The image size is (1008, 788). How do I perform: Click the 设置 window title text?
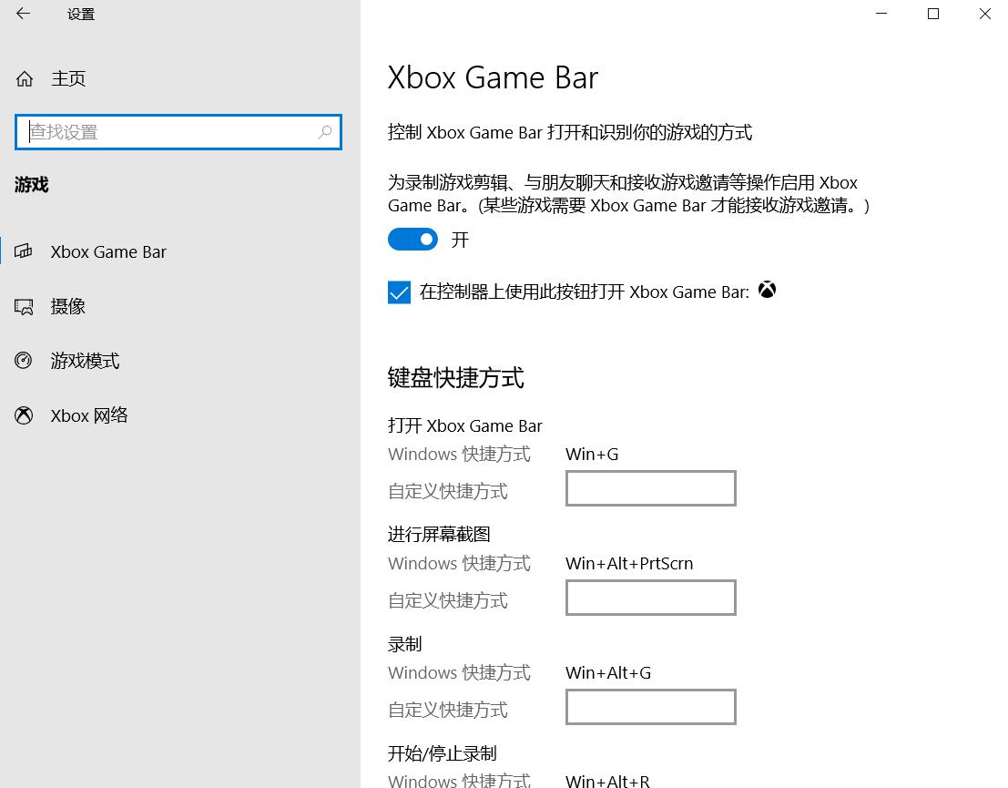pyautogui.click(x=81, y=15)
